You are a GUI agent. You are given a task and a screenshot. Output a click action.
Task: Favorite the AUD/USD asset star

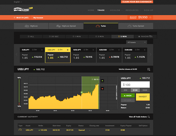click(x=119, y=50)
